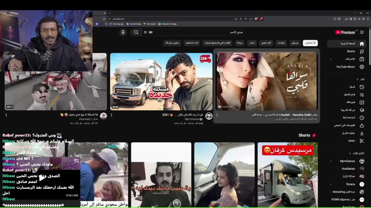Click MjrmGames channel avatar under video

(209, 116)
